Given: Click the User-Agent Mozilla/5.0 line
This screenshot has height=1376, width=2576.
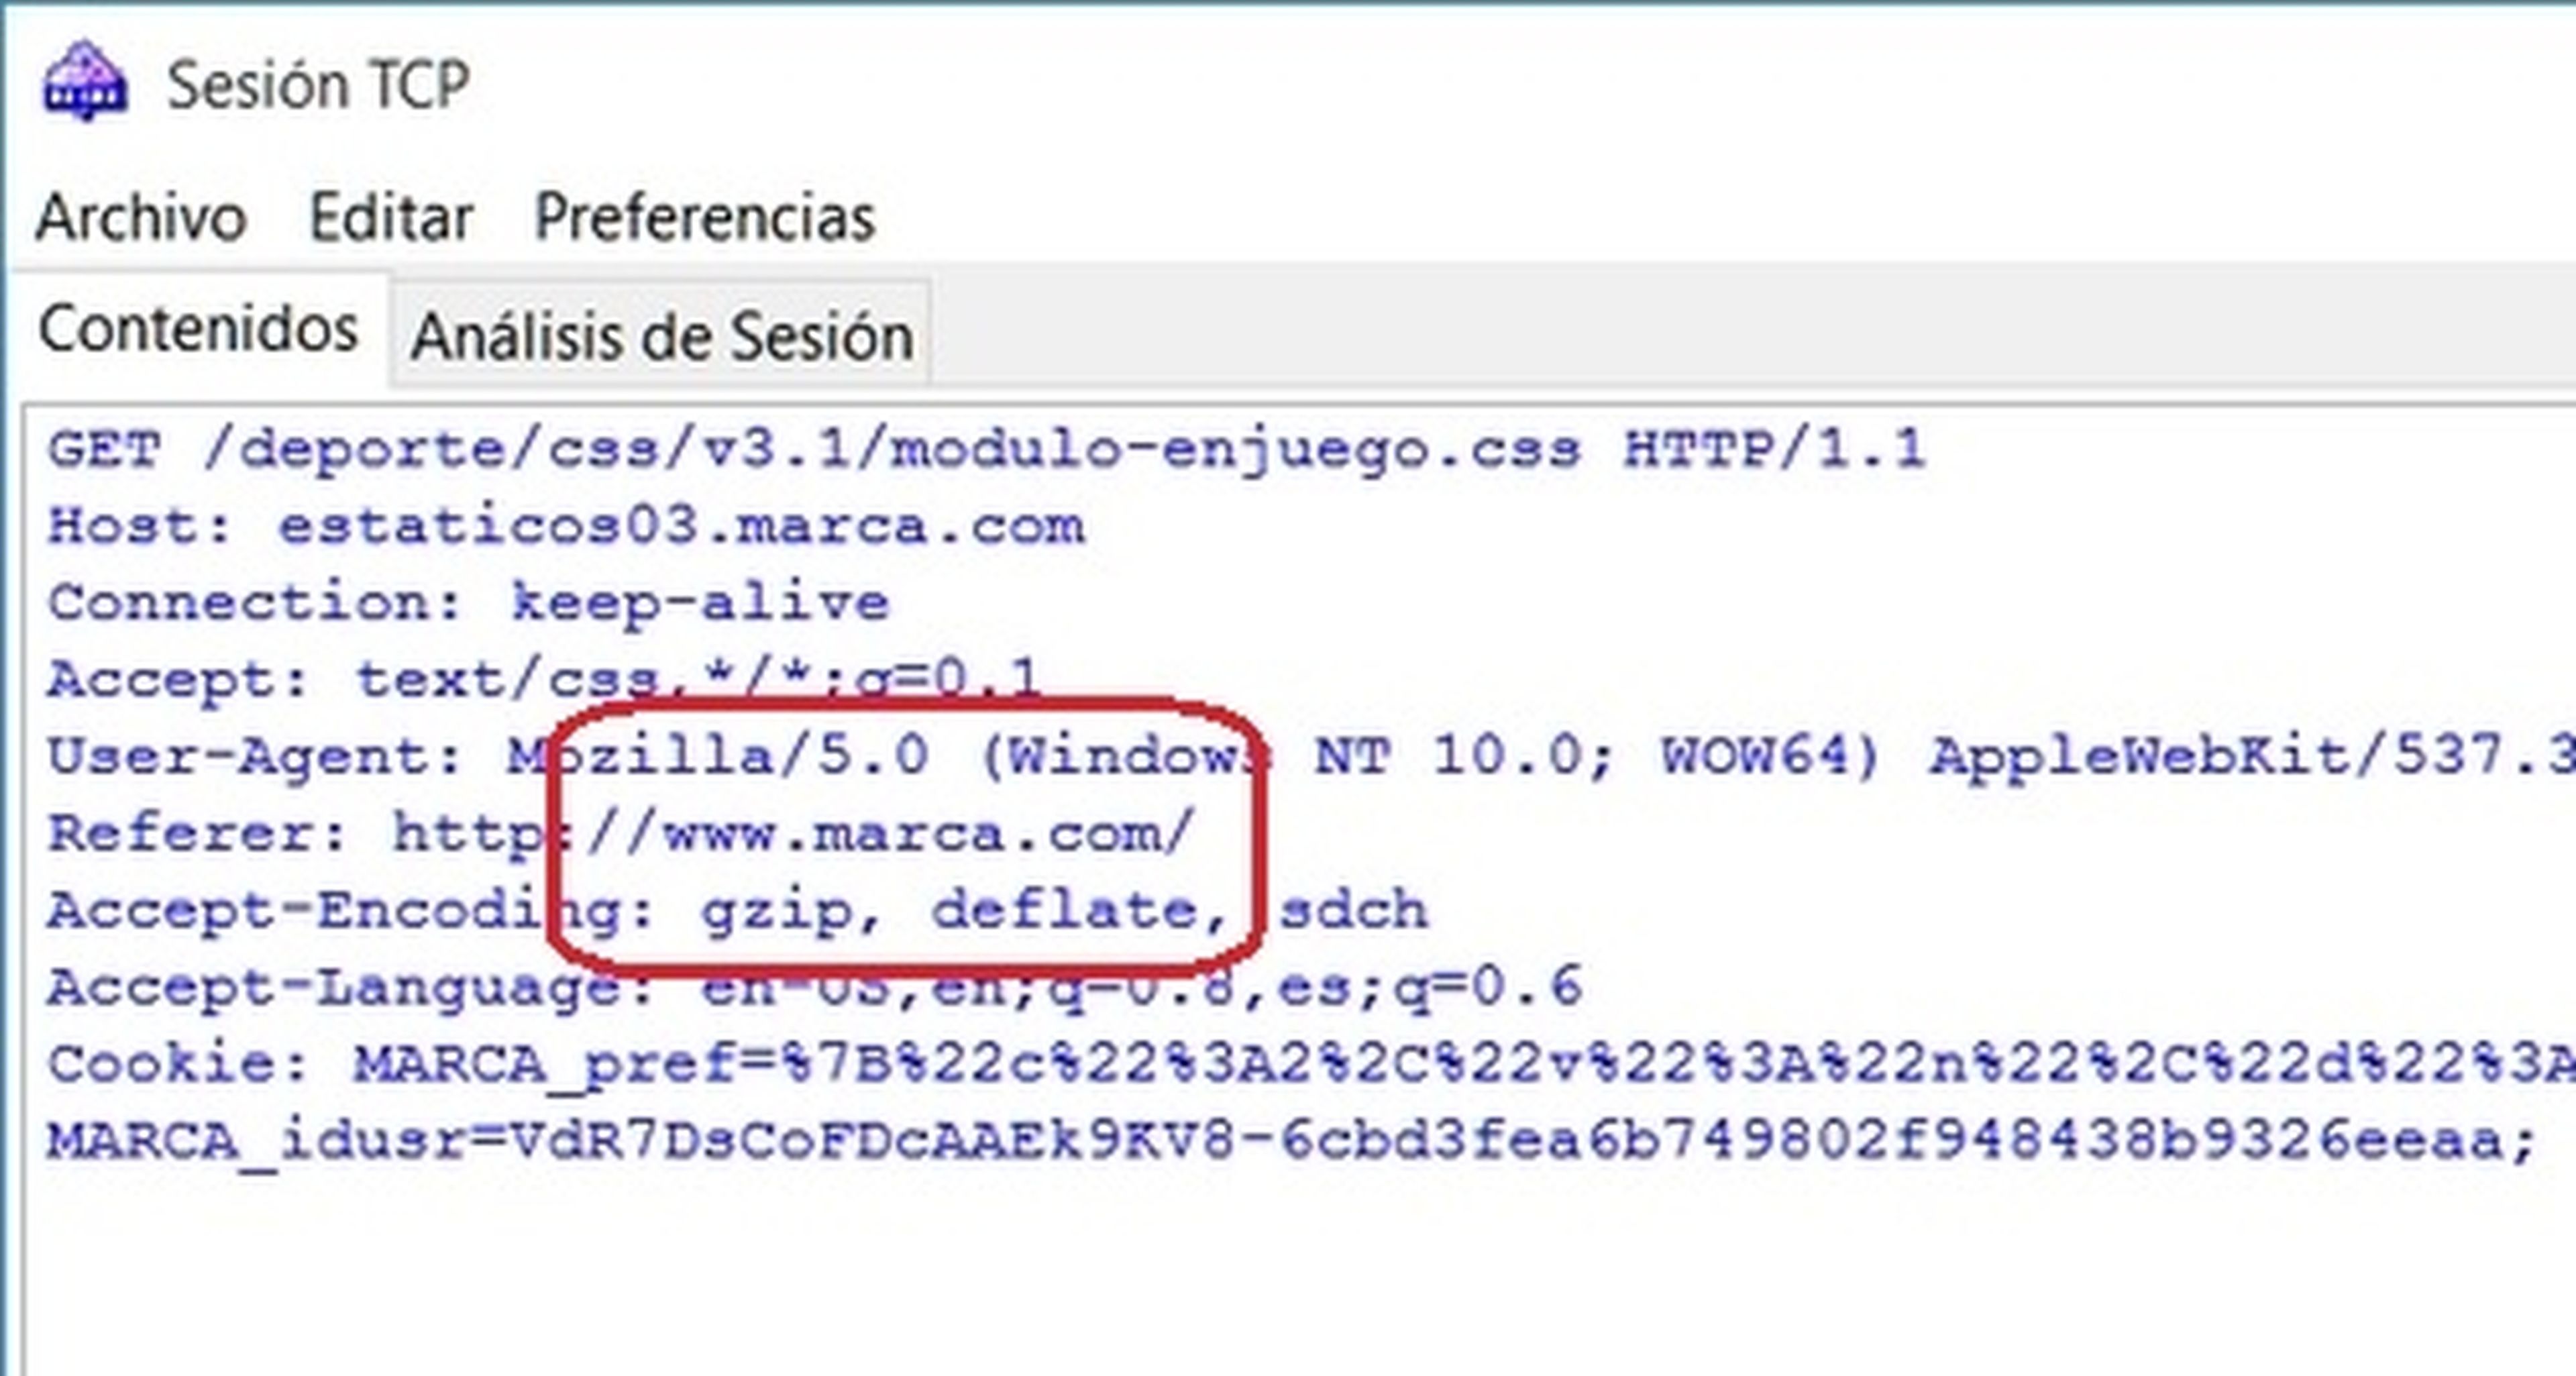Looking at the screenshot, I should (x=1310, y=756).
